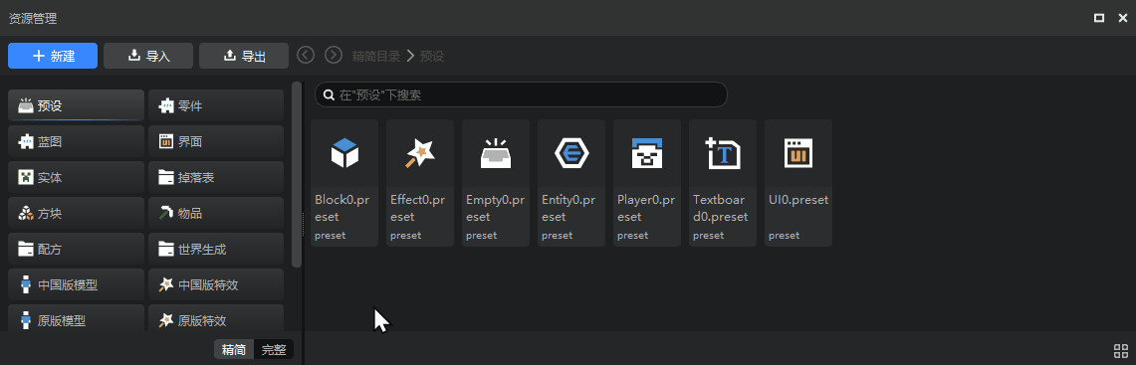Click the back navigation arrow icon

306,55
